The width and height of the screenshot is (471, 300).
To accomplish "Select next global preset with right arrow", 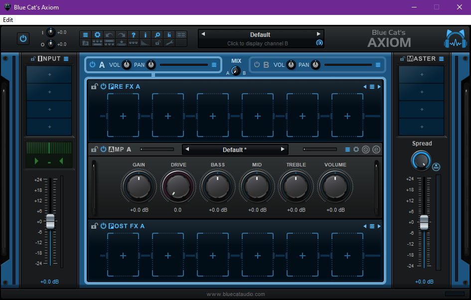I will tap(318, 34).
